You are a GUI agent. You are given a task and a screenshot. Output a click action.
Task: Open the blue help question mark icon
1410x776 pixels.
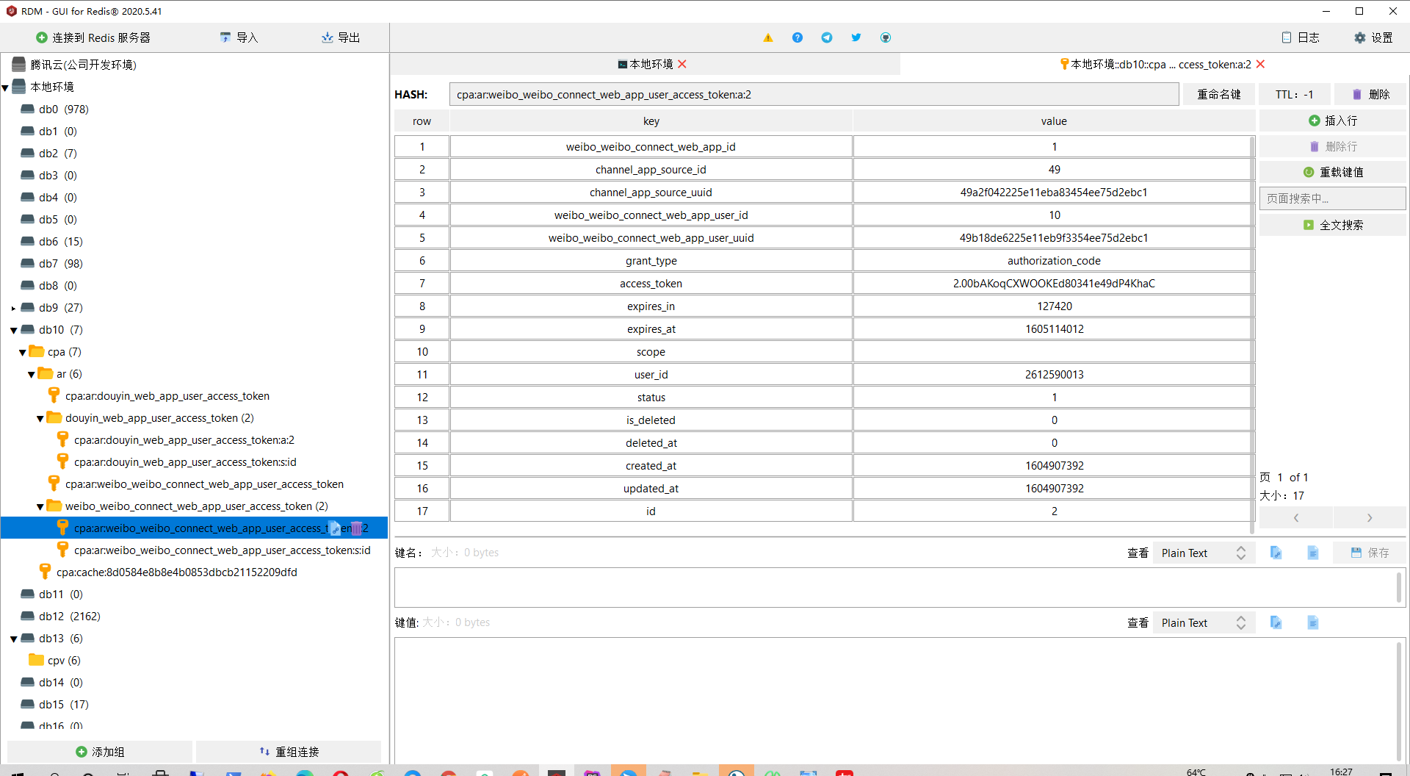[797, 37]
